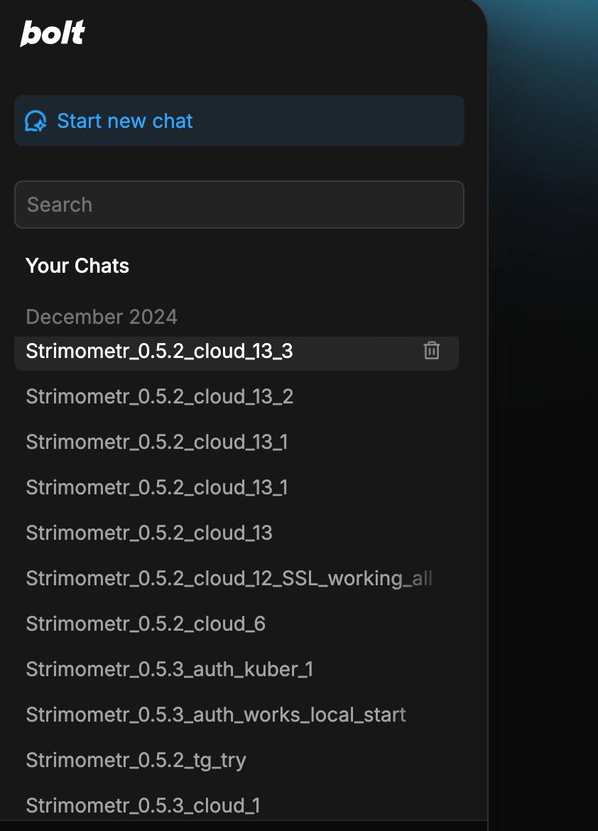Select the Strimometr_0.5.2_cloud_13 chat
This screenshot has width=598, height=831.
(149, 533)
